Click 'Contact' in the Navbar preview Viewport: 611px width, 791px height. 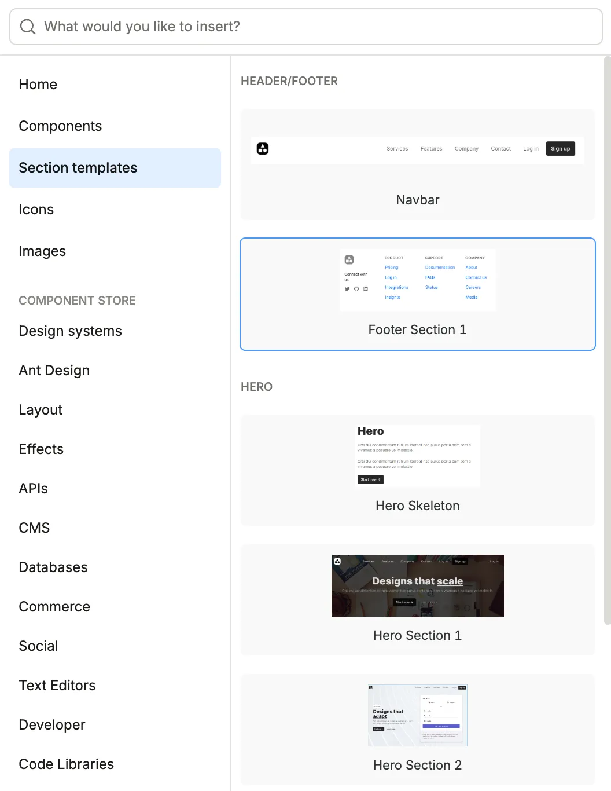pos(501,149)
